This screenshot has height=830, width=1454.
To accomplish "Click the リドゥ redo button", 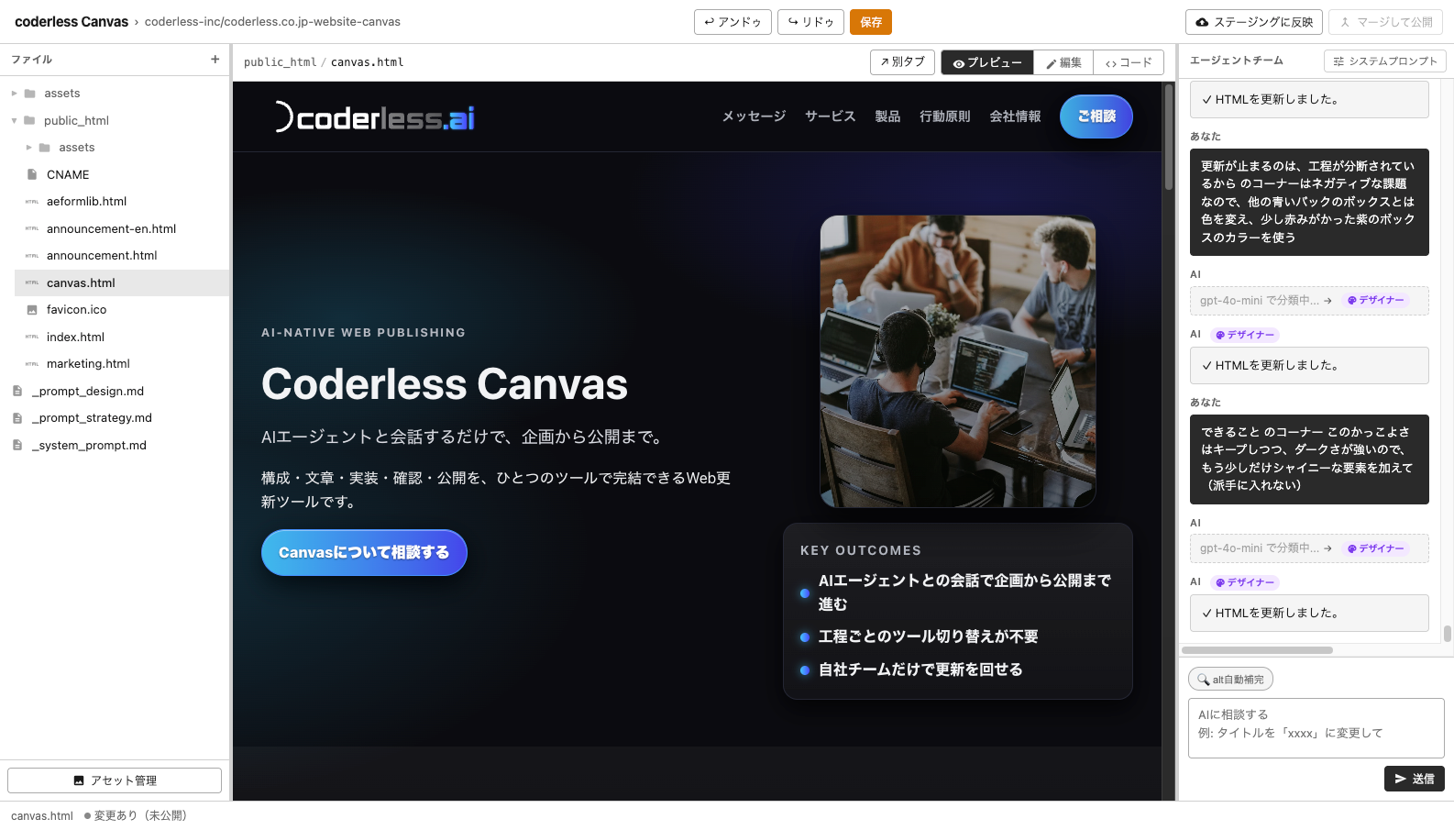I will [x=810, y=22].
